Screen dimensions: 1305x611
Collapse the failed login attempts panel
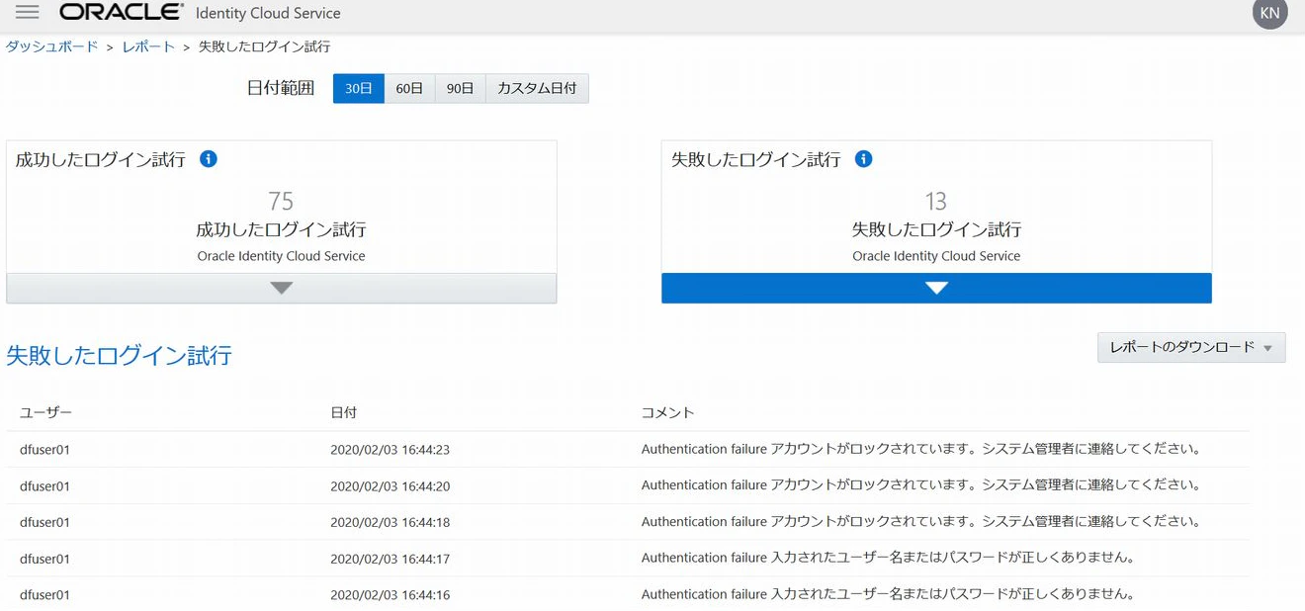point(936,288)
